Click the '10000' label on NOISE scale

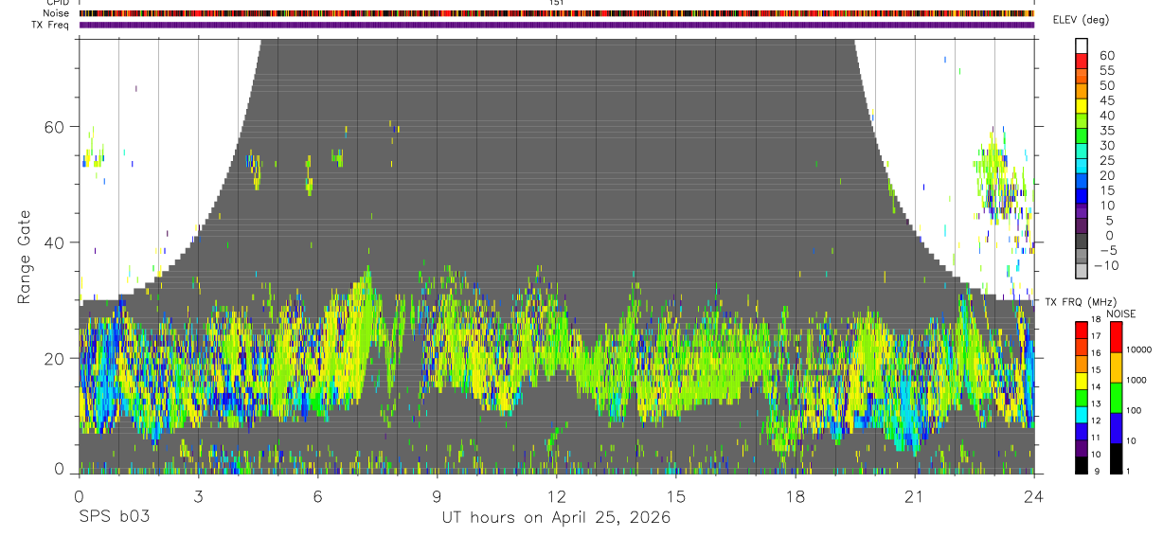1138,349
